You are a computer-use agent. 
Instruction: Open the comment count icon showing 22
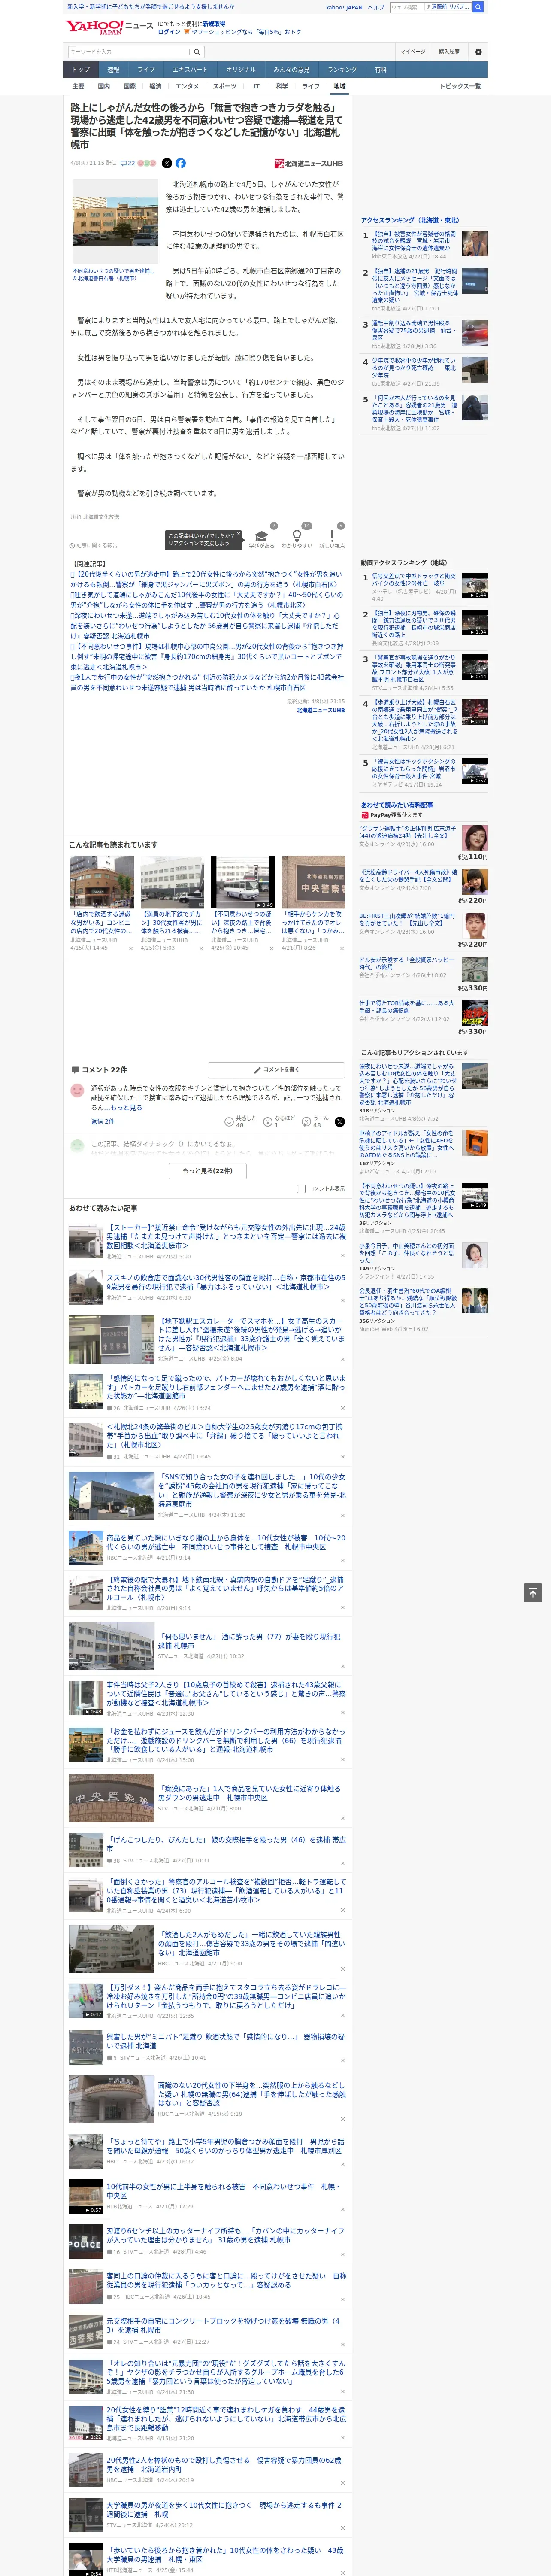[127, 163]
